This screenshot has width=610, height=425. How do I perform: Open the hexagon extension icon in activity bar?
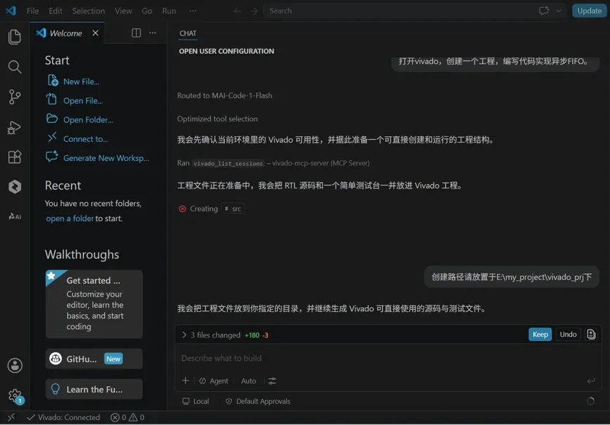[14, 186]
